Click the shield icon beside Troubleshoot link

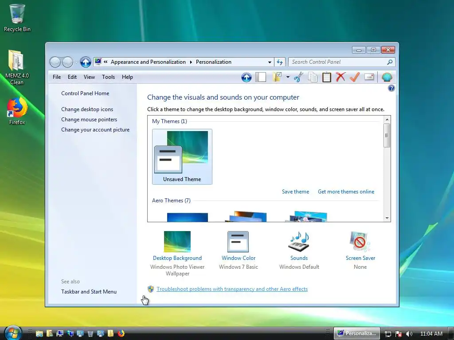click(x=151, y=289)
